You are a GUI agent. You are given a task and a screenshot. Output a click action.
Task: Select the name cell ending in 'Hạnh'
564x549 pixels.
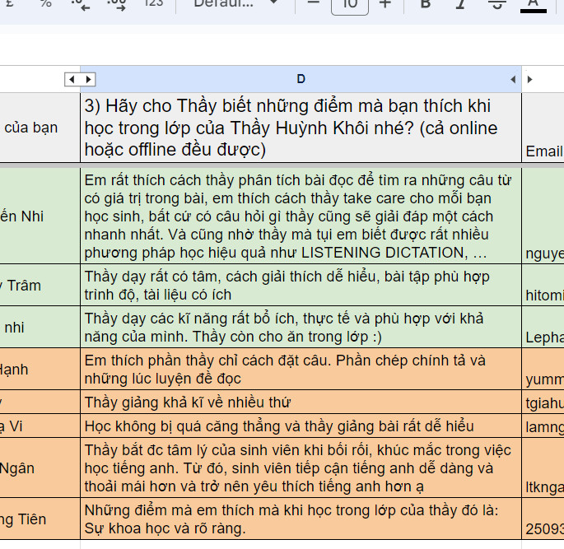pyautogui.click(x=40, y=369)
